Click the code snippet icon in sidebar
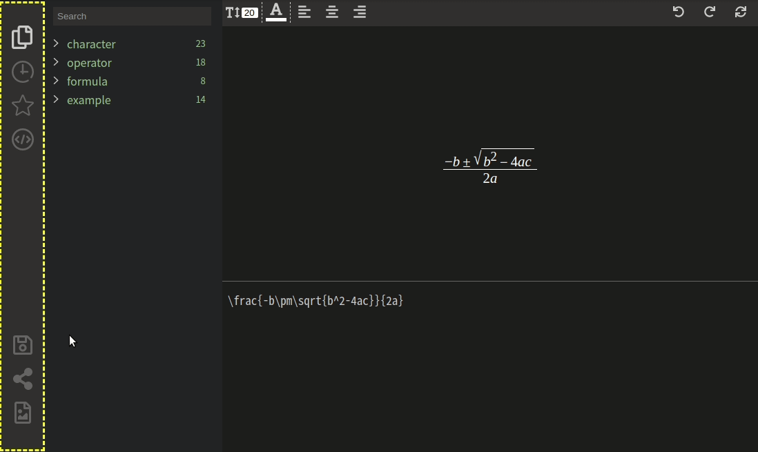 (x=22, y=139)
